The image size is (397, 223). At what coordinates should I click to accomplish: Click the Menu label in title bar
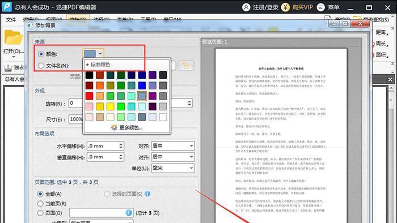click(x=333, y=7)
